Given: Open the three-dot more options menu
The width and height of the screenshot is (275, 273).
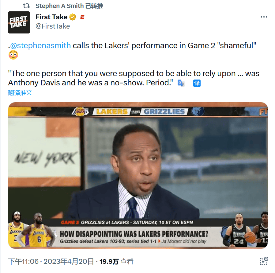Looking at the screenshot, I should click(264, 17).
